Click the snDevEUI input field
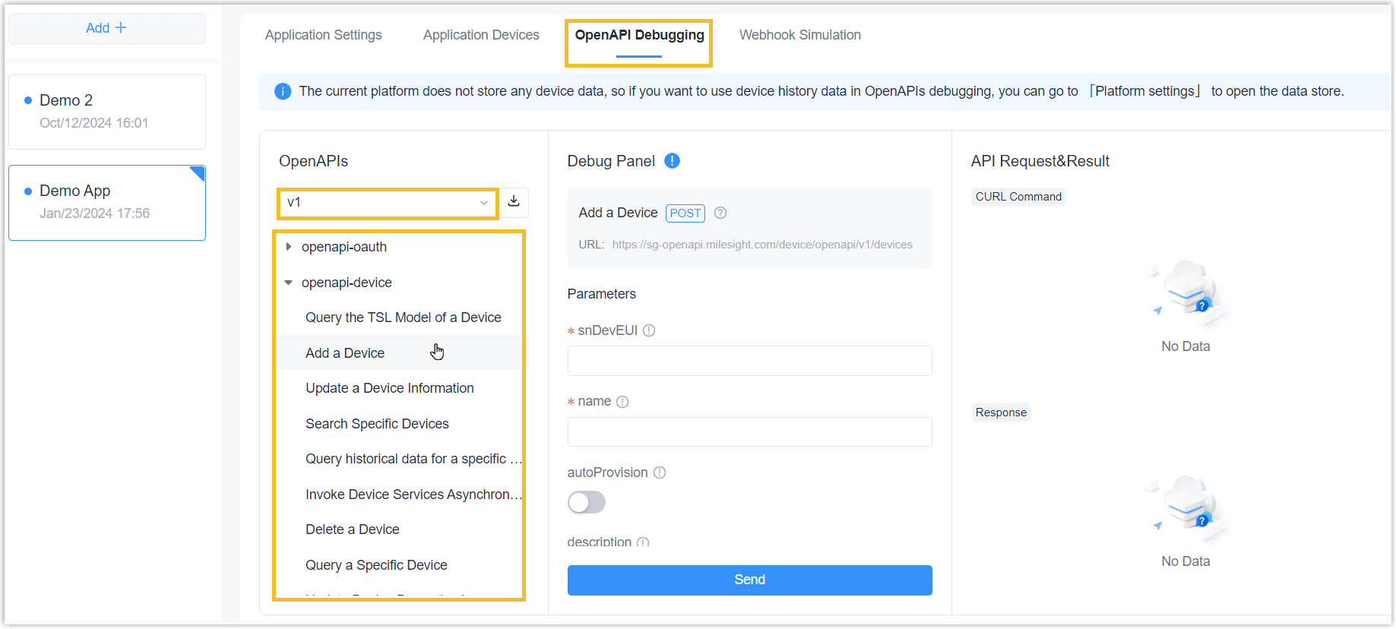 (749, 361)
